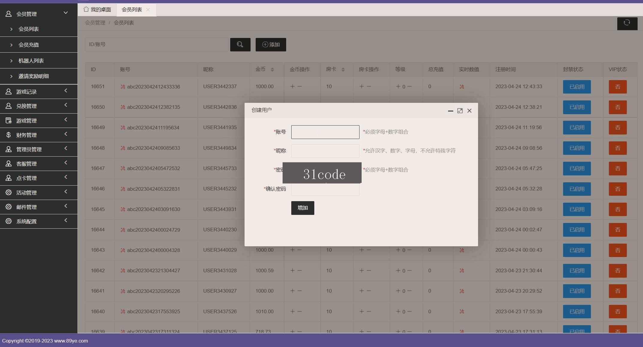This screenshot has height=347, width=643.
Task: Click the 添加 button
Action: (271, 45)
